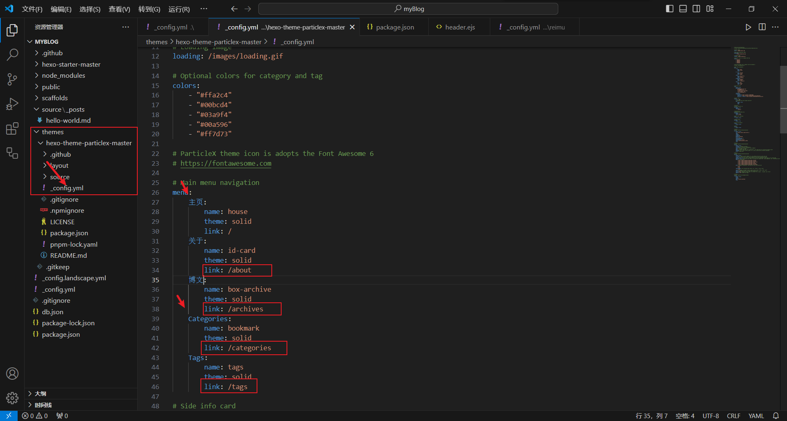Collapse the MYBLOG root folder
This screenshot has height=421, width=787.
pyautogui.click(x=81, y=42)
